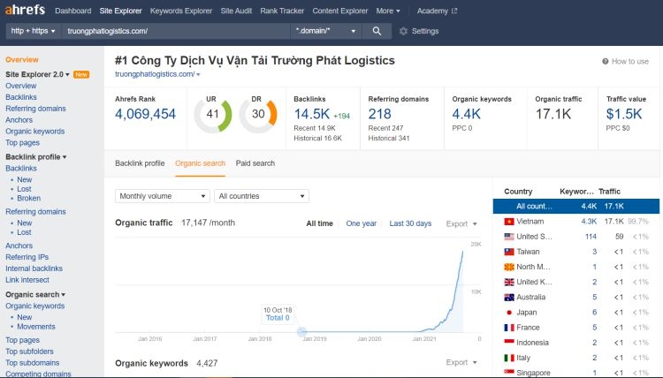Image resolution: width=663 pixels, height=378 pixels.
Task: Switch to the Backlink profile tab
Action: coord(140,163)
